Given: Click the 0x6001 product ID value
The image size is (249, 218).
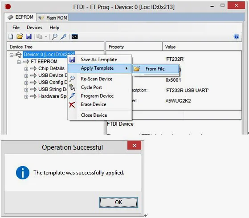Looking at the screenshot, I should click(173, 80).
